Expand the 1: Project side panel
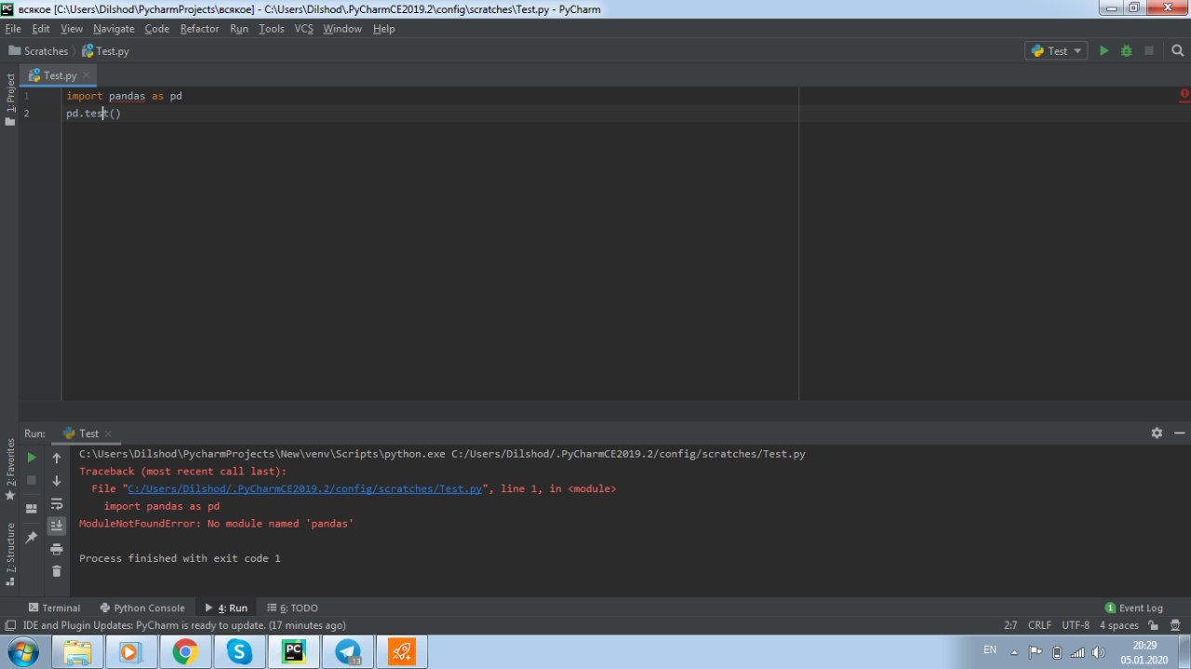 (x=10, y=99)
